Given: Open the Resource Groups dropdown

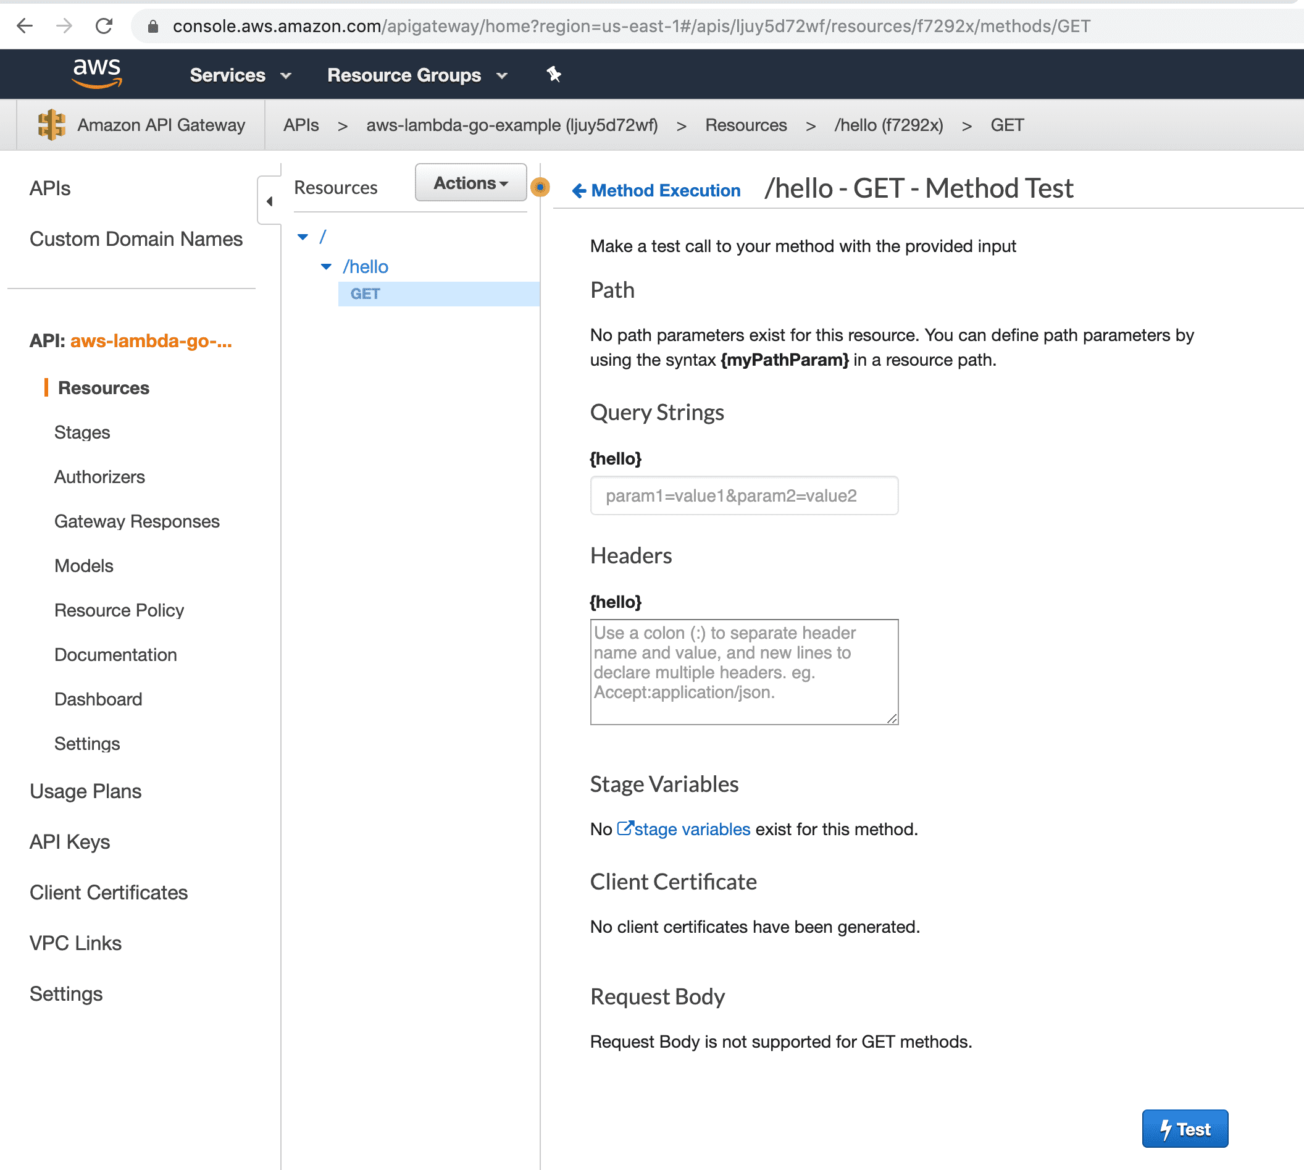Looking at the screenshot, I should (417, 75).
